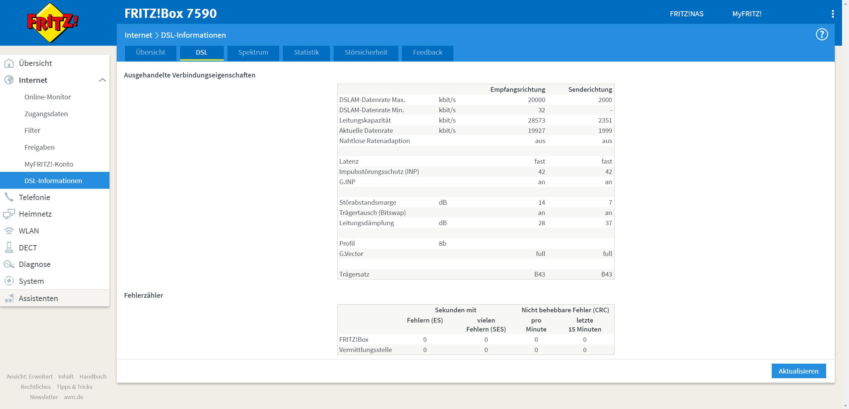Click the DECT handset icon
The image size is (849, 409).
click(x=9, y=247)
